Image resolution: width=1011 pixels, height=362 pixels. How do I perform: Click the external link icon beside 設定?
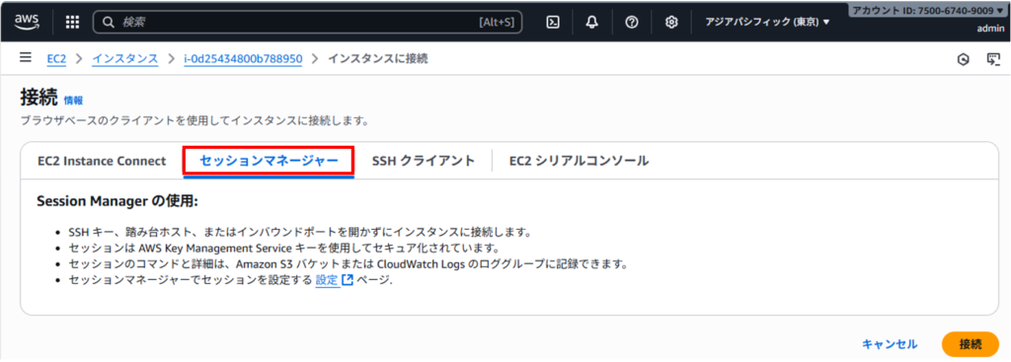pos(348,280)
